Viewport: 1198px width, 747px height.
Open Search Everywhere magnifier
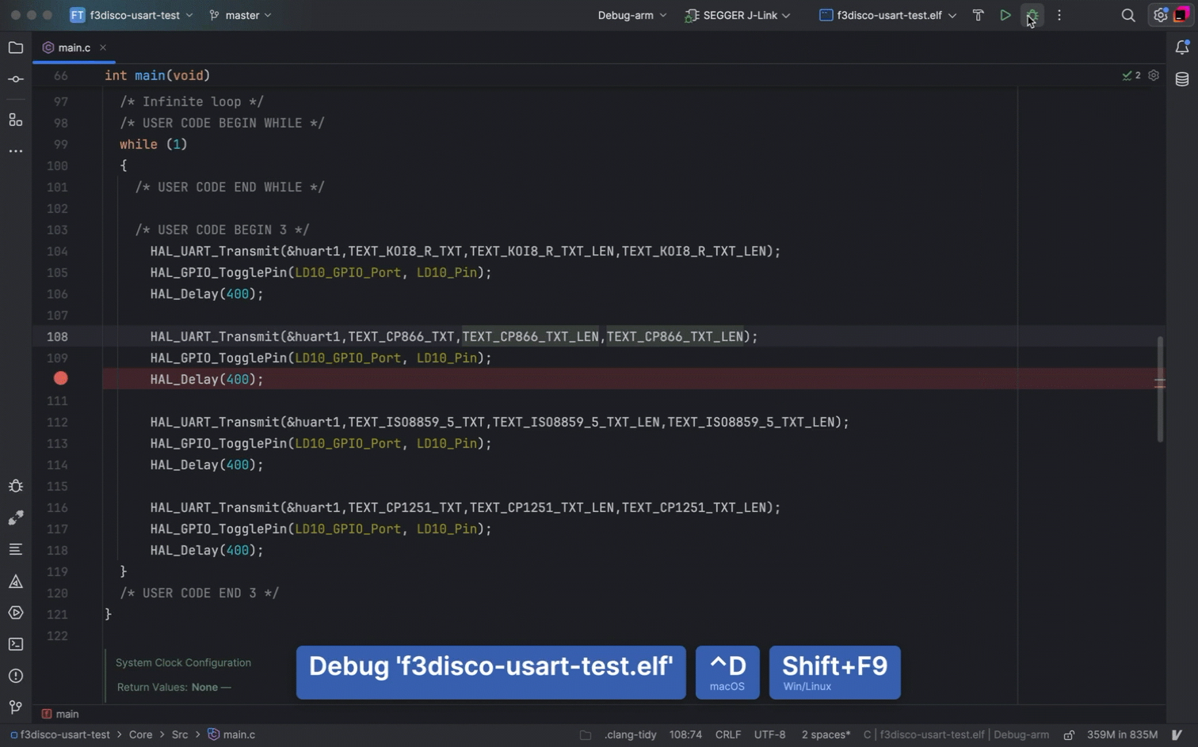[1128, 15]
